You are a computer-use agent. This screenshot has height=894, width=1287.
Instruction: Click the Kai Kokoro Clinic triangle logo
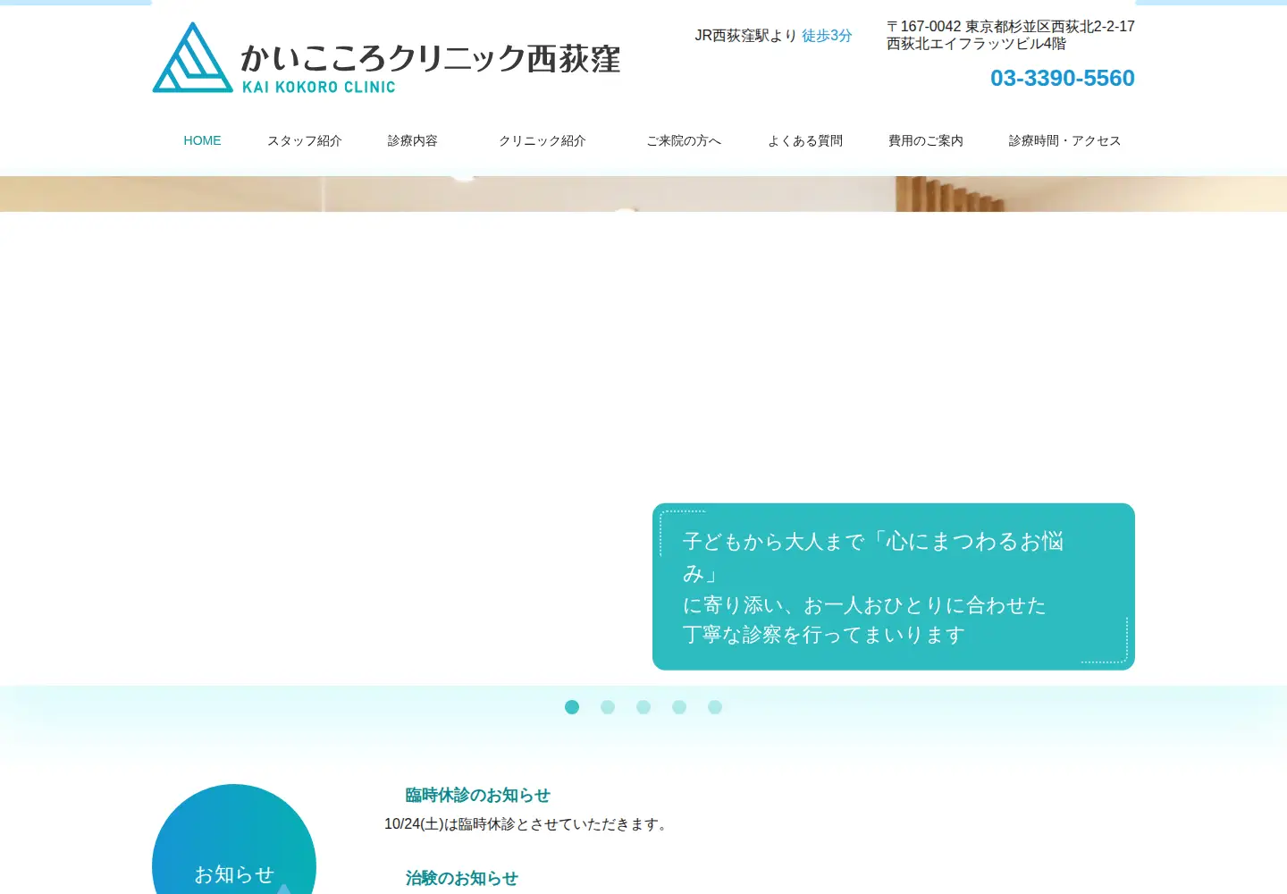(192, 58)
